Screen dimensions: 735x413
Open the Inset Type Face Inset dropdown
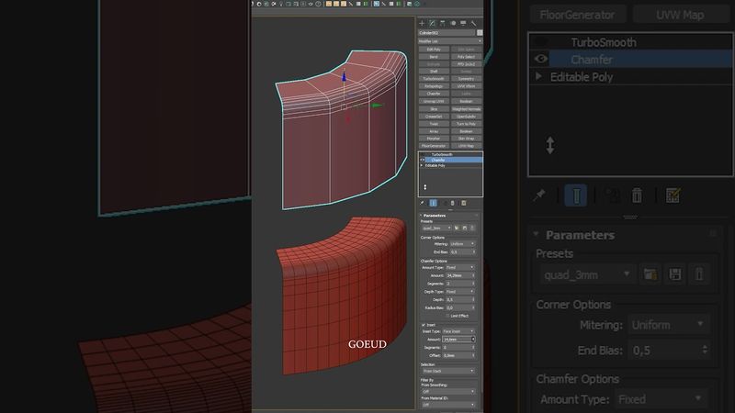[459, 331]
